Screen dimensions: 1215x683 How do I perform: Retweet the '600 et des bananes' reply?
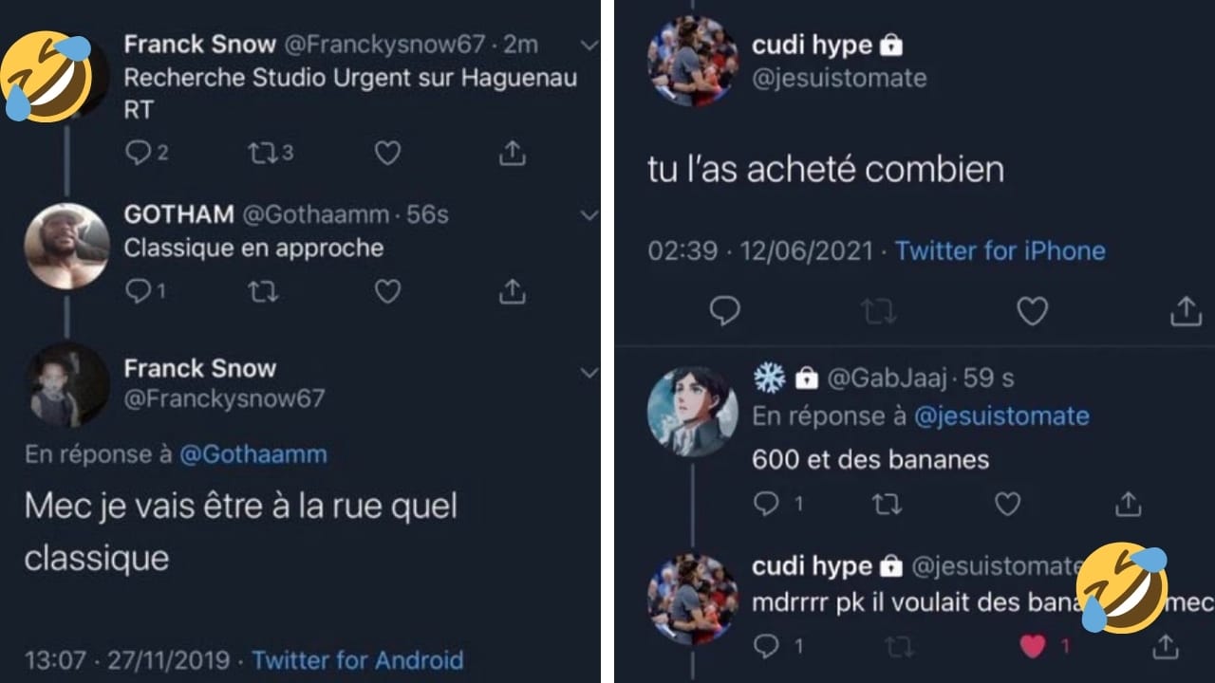(x=887, y=504)
